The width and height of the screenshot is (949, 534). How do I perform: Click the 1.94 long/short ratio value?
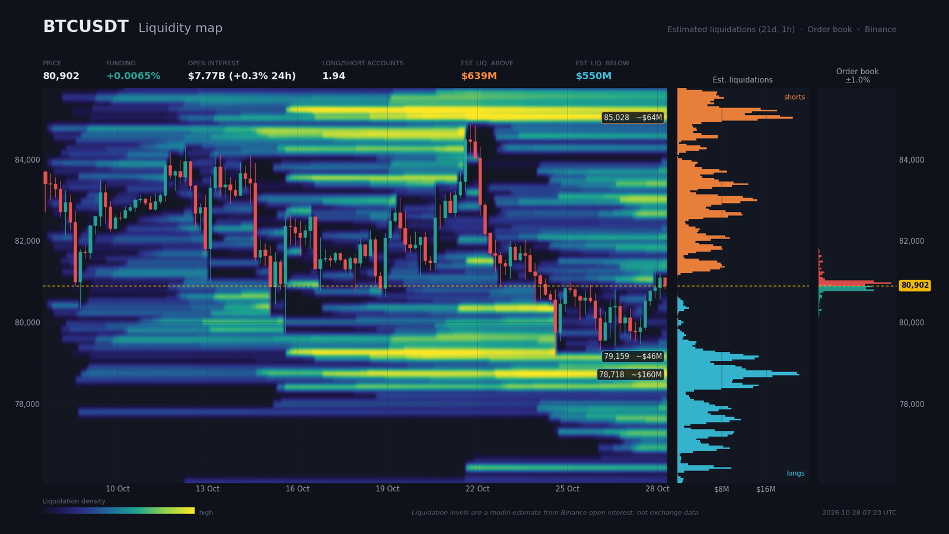point(334,76)
